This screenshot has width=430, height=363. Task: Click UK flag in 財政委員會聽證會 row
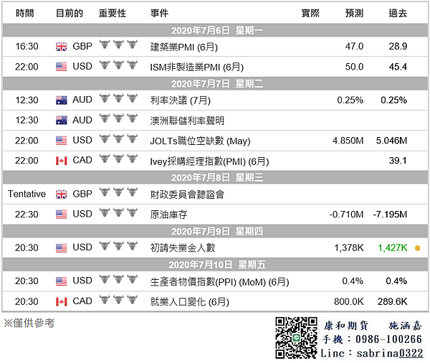[61, 194]
